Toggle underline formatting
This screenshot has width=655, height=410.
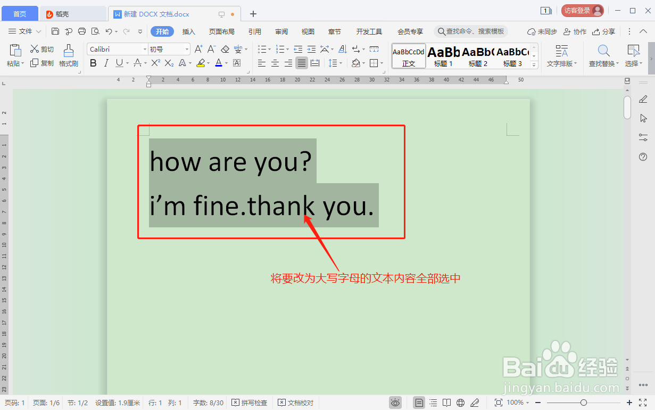pos(119,63)
